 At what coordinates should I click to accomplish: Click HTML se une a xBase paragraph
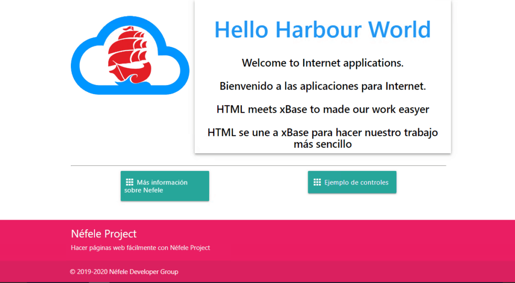(x=322, y=133)
